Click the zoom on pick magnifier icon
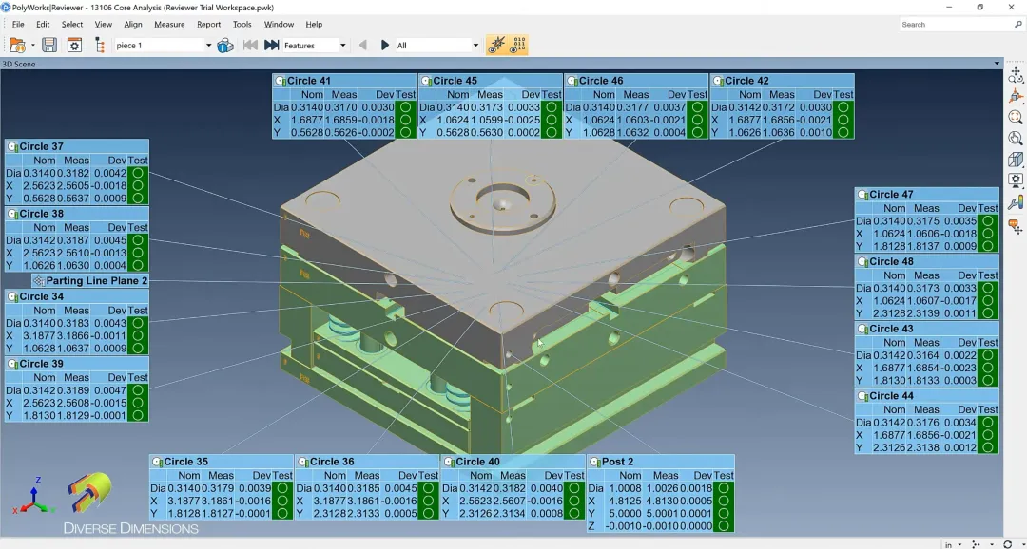1027x549 pixels. (1016, 138)
